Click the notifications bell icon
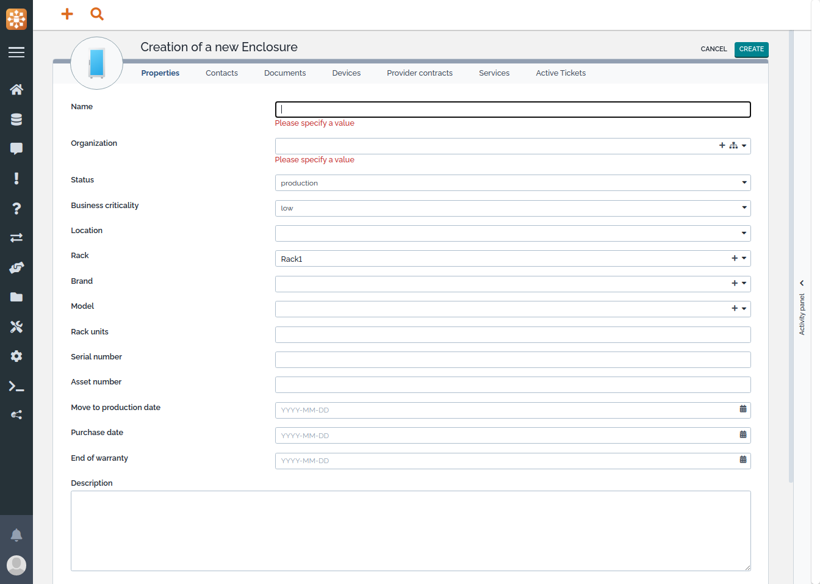This screenshot has height=584, width=820. pyautogui.click(x=16, y=535)
